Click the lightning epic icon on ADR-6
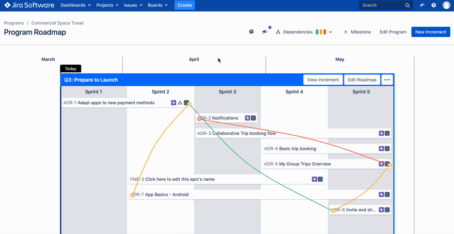Viewport: 454px width, 234px height. [x=381, y=210]
